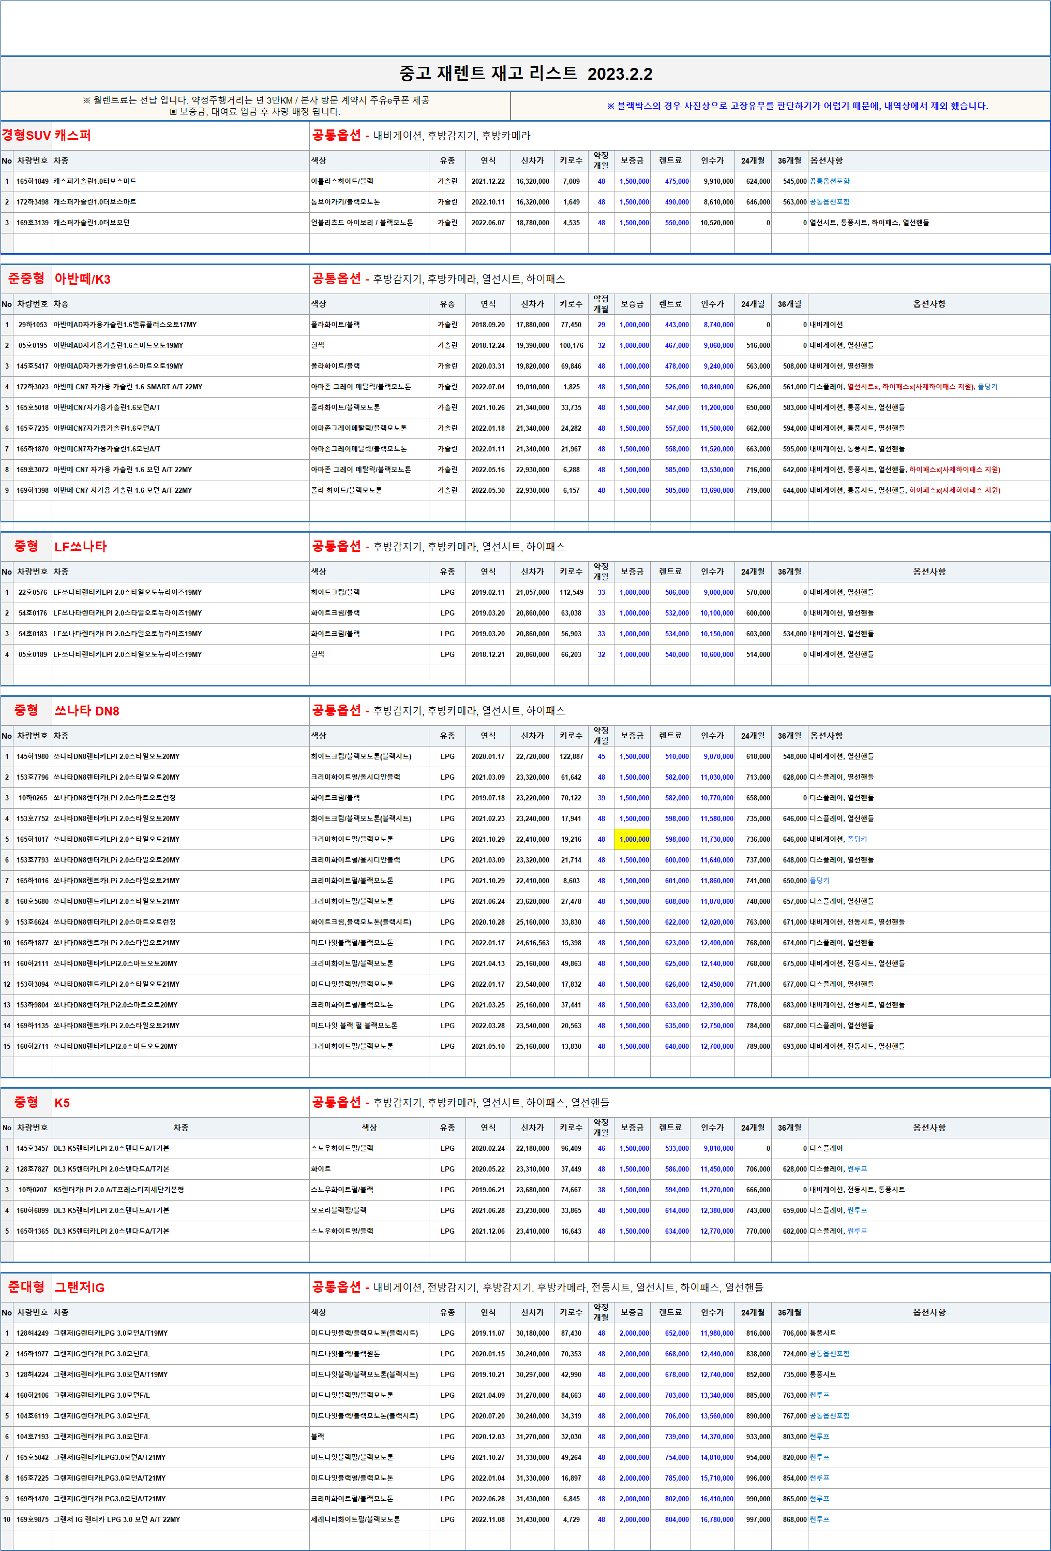Select plate number '05호0195' cell
Screen dimensions: 1051x1551
[33, 346]
